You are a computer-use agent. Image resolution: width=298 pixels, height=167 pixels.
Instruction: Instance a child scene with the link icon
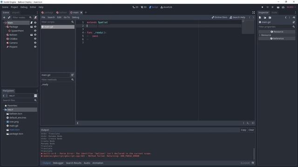[x=9, y=18]
